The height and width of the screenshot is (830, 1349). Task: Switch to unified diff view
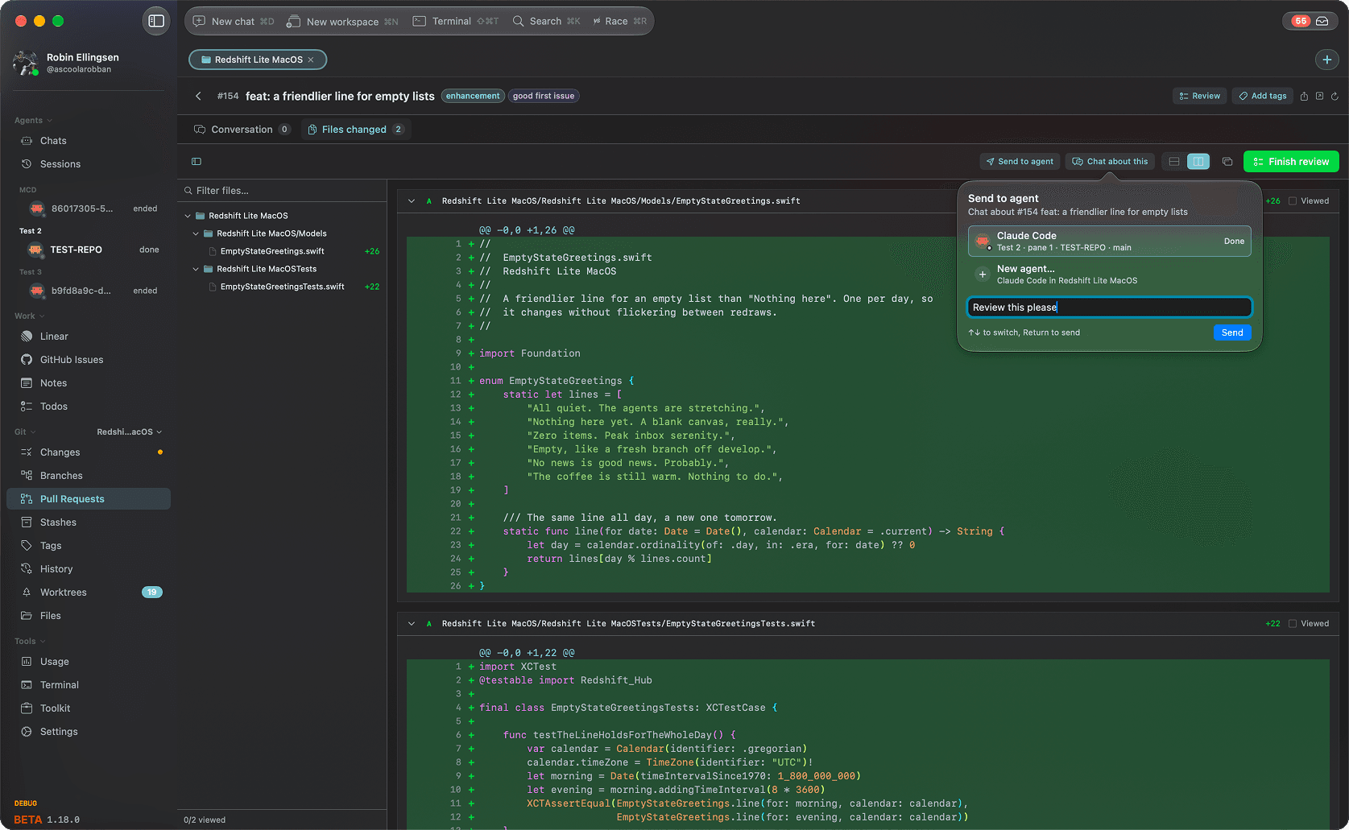tap(1174, 162)
